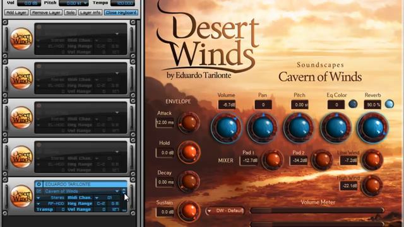
Task: Click the Decay envelope knob
Action: [189, 182]
